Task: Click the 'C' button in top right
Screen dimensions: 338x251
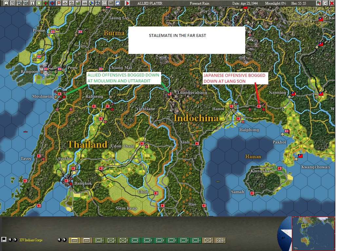Action: click(325, 3)
